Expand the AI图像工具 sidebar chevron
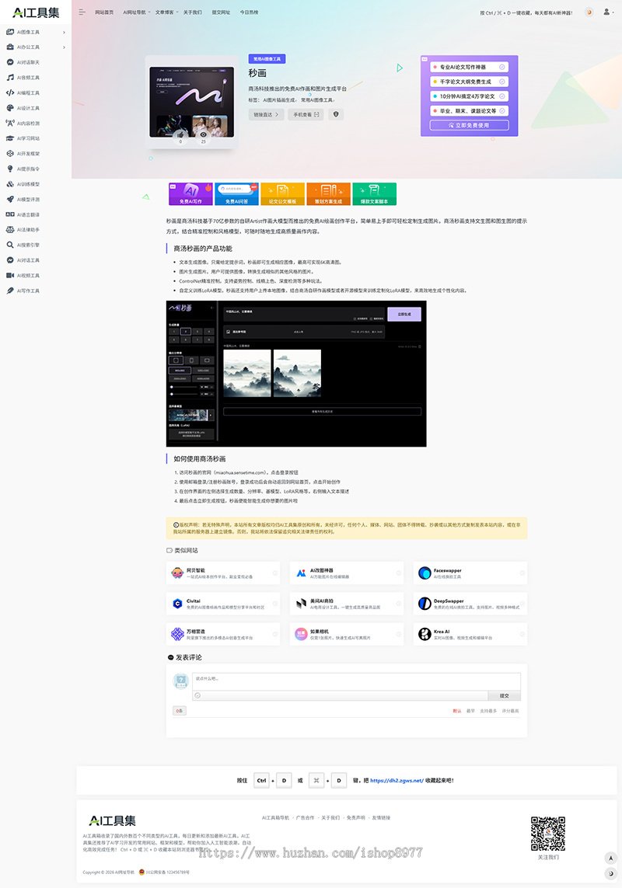The height and width of the screenshot is (888, 622). [64, 33]
